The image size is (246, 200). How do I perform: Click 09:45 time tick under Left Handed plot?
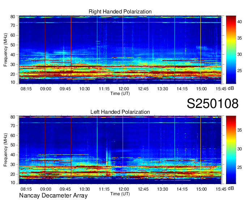coord(65,189)
